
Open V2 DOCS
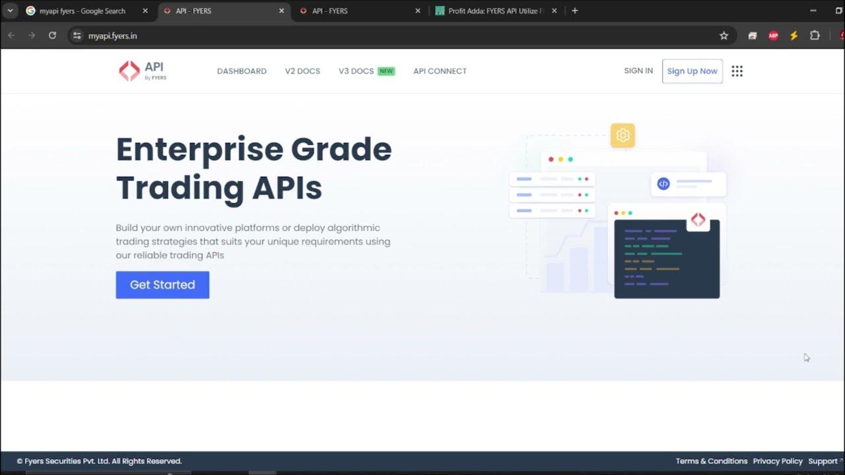302,71
